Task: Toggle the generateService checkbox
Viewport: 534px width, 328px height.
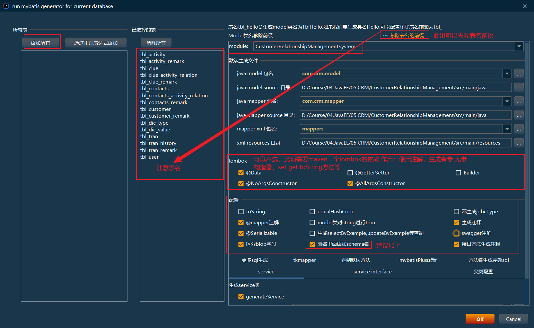Action: coord(241,297)
